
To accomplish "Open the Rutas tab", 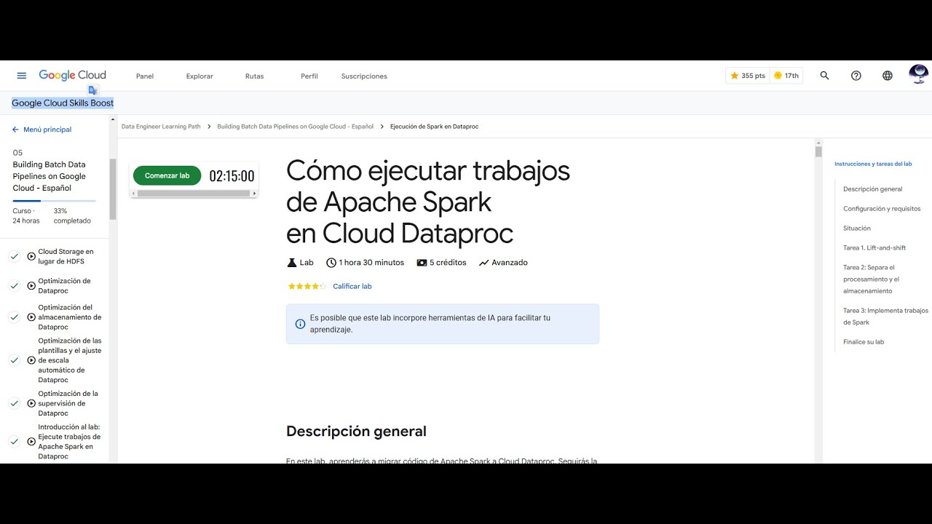I will click(x=255, y=76).
